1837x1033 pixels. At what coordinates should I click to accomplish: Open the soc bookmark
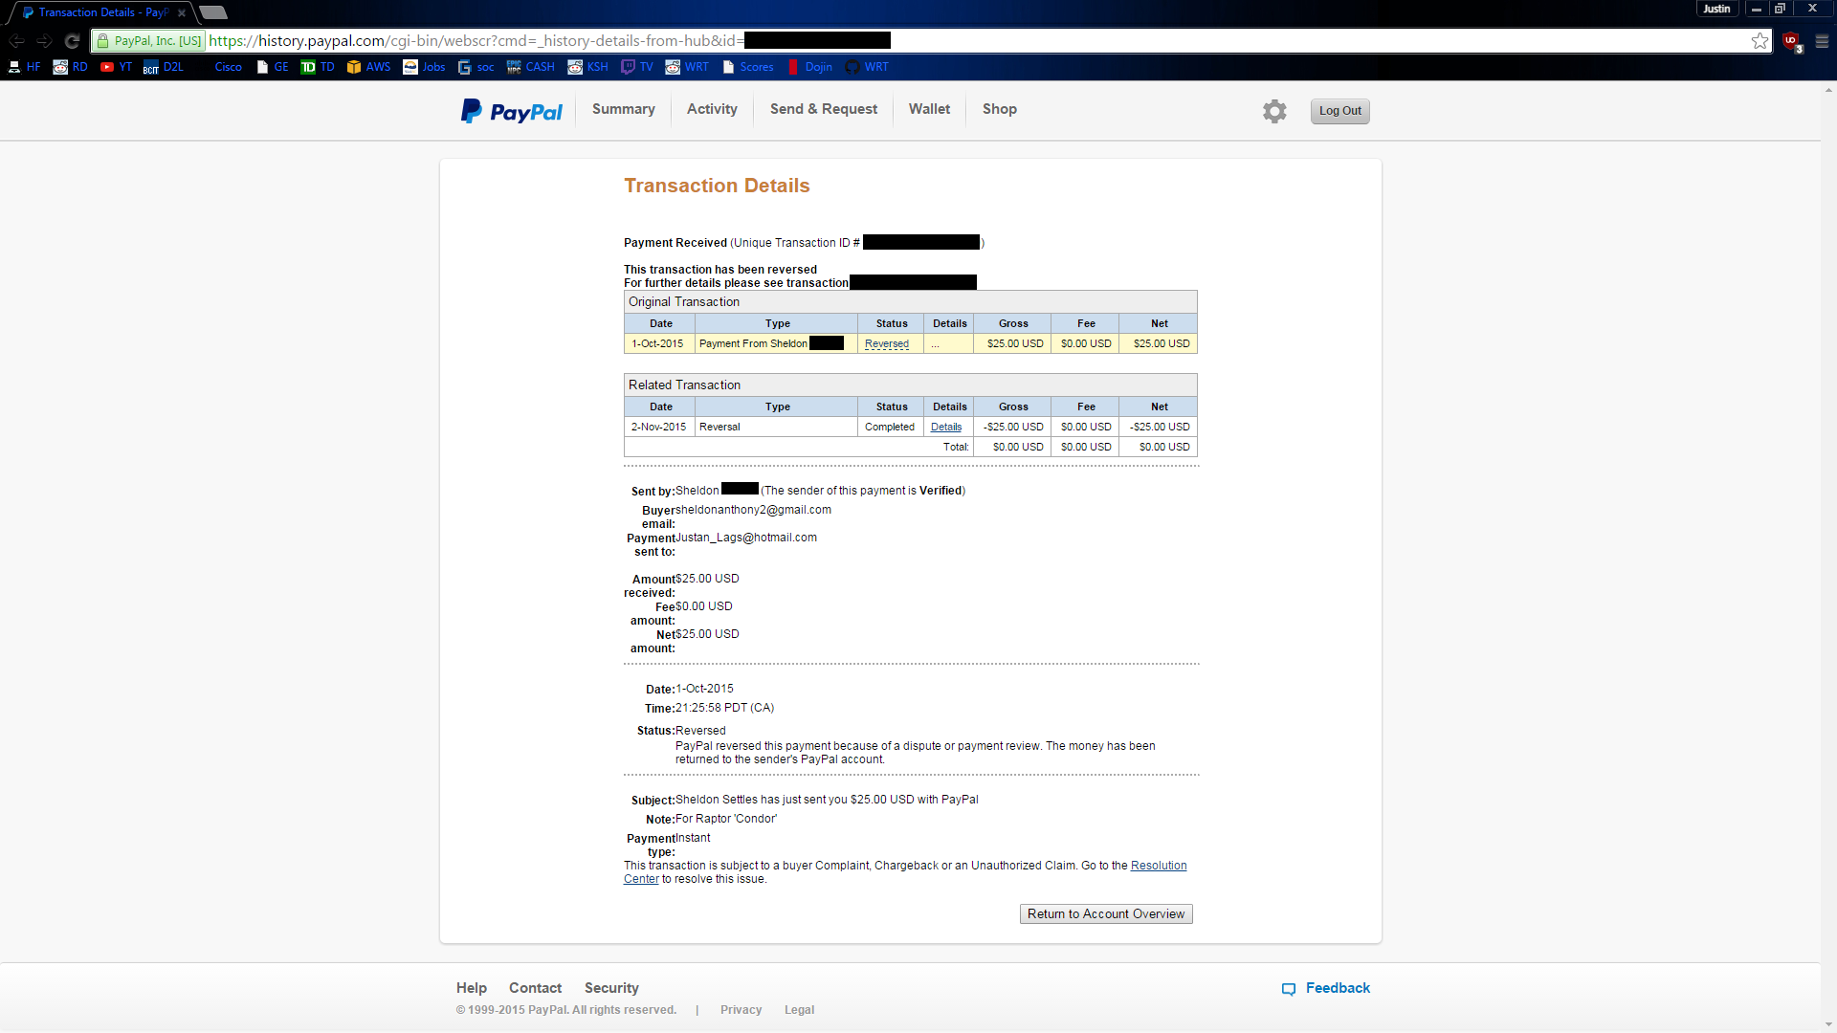pos(476,67)
